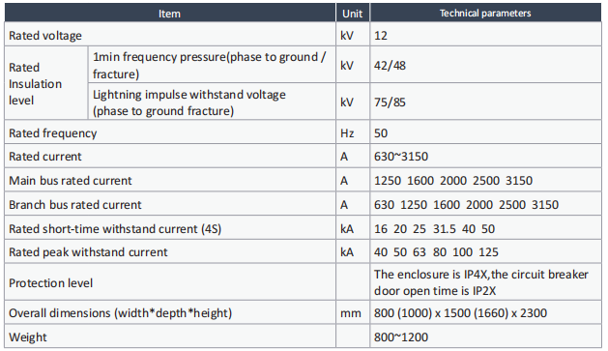Image resolution: width=608 pixels, height=351 pixels.
Task: Click the Unit column header
Action: [x=353, y=14]
